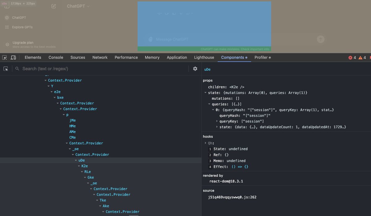Click the ChatGPT logo icon in sidebar
The width and height of the screenshot is (371, 216).
tap(7, 18)
